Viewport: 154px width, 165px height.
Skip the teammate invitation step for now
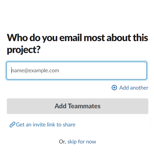82,142
